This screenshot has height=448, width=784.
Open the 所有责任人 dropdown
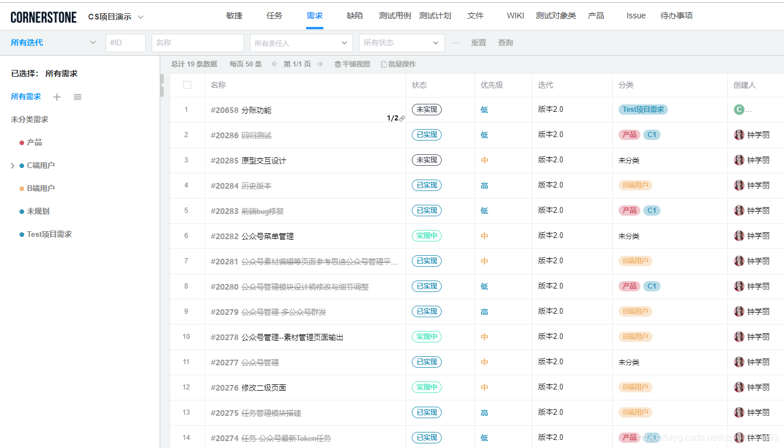tap(302, 43)
